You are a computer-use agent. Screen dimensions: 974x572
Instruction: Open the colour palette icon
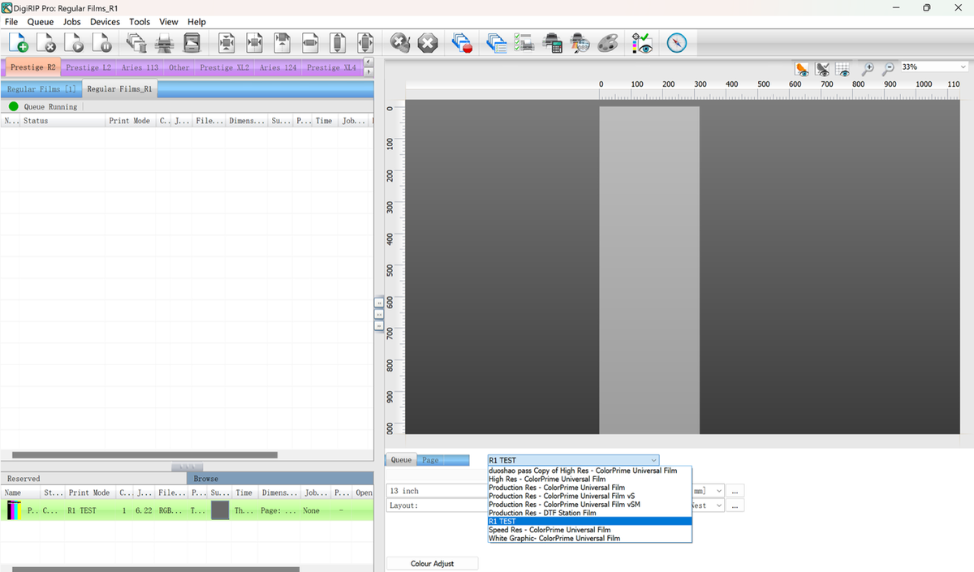(608, 43)
